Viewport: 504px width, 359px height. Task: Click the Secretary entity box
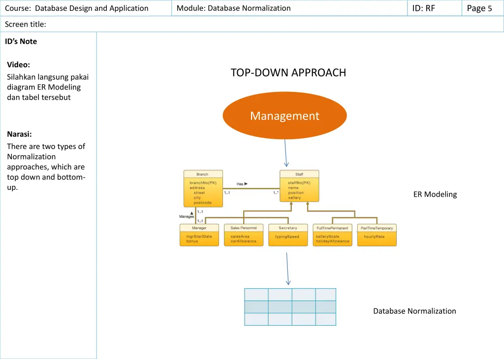pos(288,235)
